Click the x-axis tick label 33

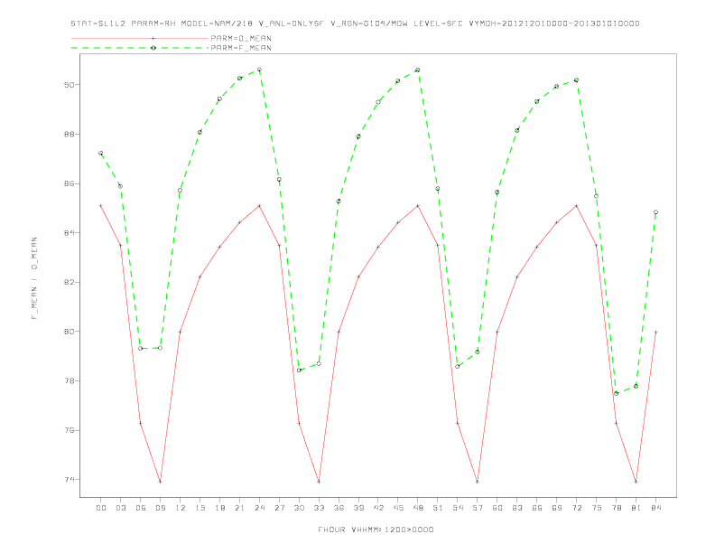319,508
